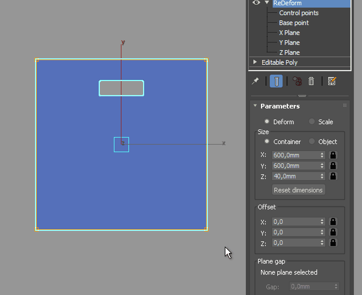The image size is (362, 295).
Task: Collapse the ReDeform modifier tree
Action: [x=266, y=3]
